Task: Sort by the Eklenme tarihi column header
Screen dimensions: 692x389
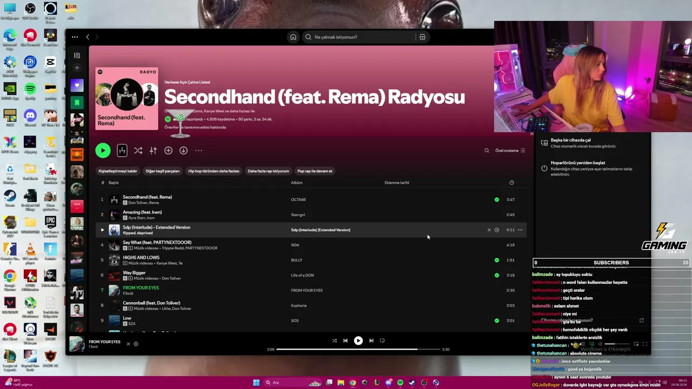Action: pos(397,183)
